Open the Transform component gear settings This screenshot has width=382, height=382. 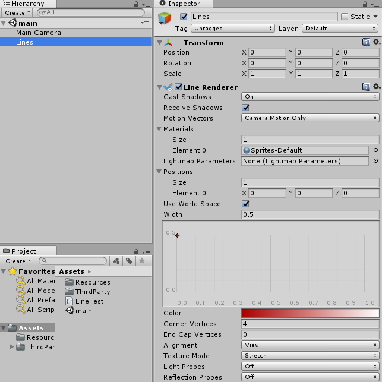(x=376, y=42)
